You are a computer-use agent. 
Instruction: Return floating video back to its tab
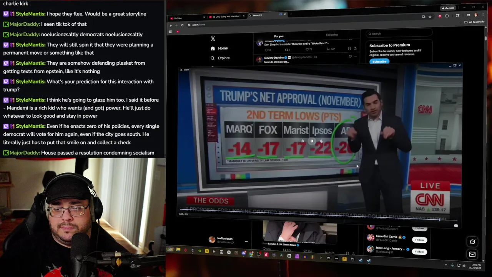455,65
